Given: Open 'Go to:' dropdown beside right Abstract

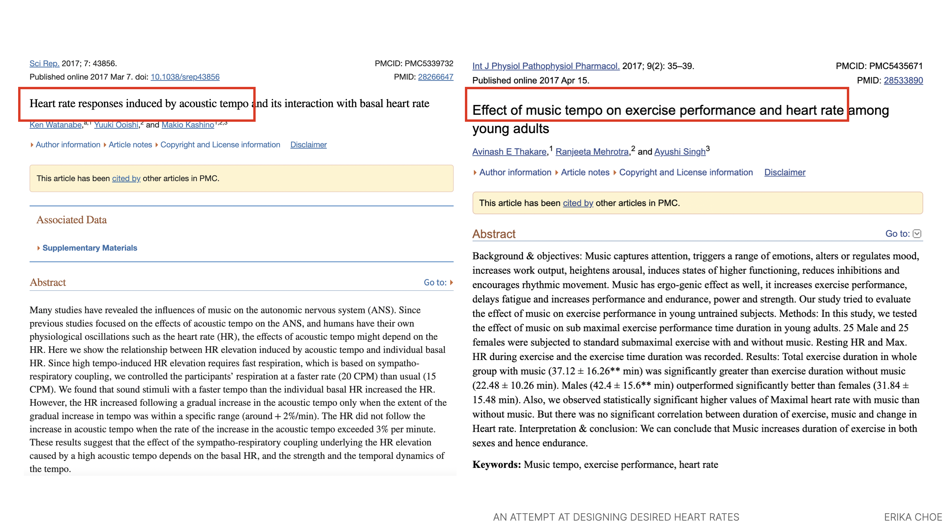Looking at the screenshot, I should click(903, 233).
